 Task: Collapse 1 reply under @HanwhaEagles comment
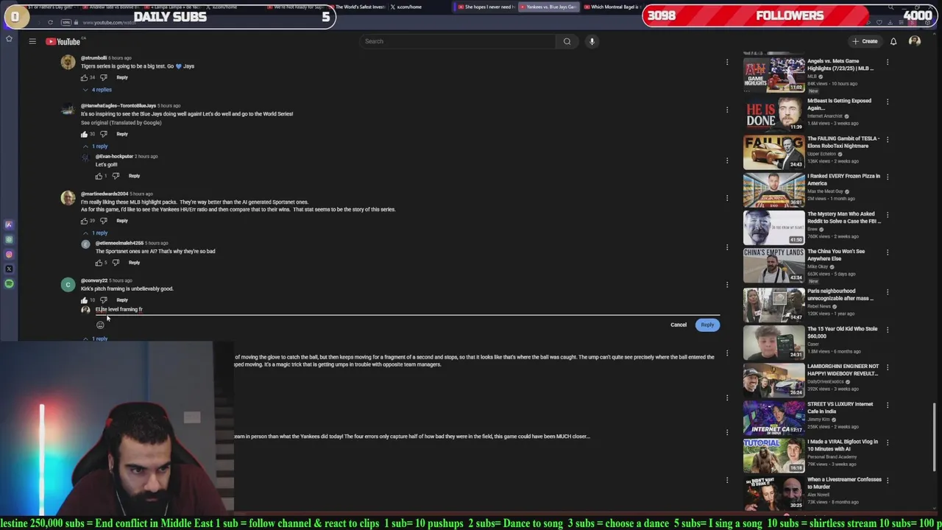96,146
